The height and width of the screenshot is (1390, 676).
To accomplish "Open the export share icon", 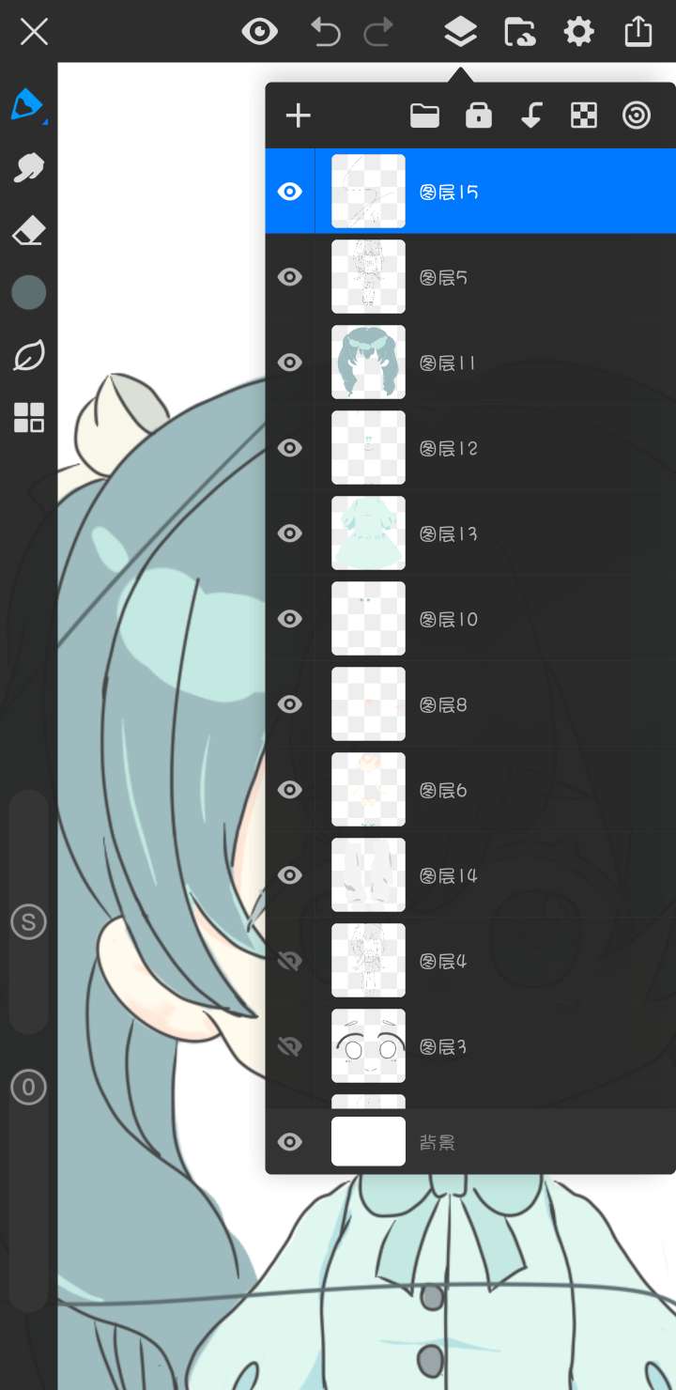I will 638,31.
